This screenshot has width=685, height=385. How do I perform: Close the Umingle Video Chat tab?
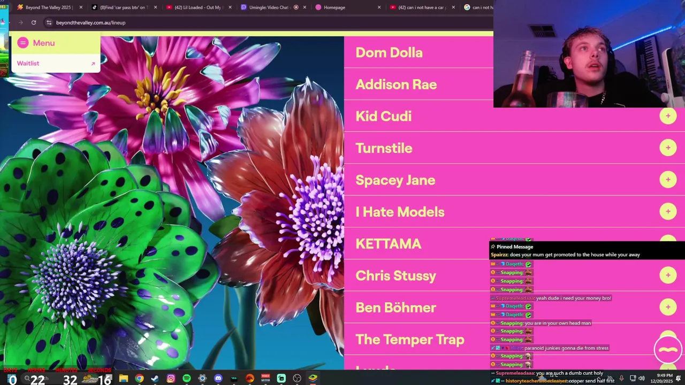click(305, 7)
